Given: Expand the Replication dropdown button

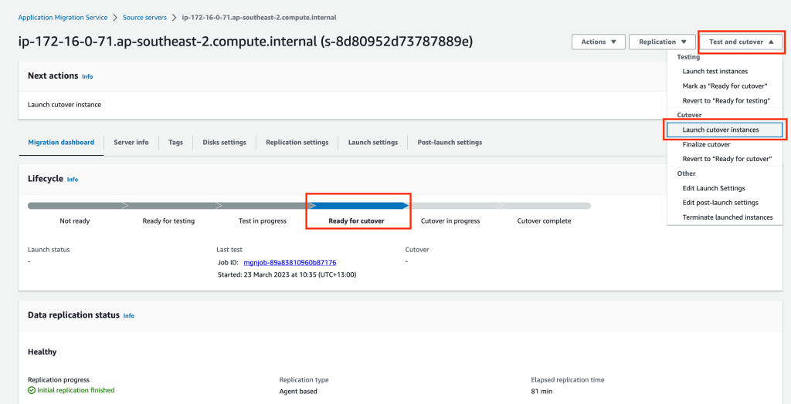Looking at the screenshot, I should click(662, 42).
